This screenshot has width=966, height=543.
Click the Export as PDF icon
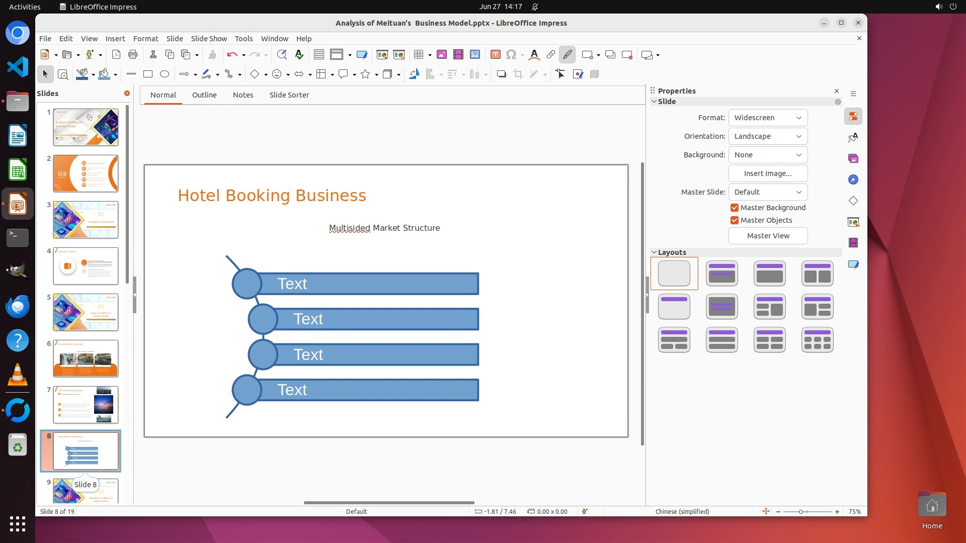tap(116, 55)
